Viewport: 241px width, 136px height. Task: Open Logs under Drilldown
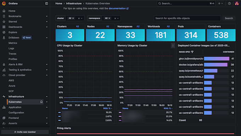(11, 49)
